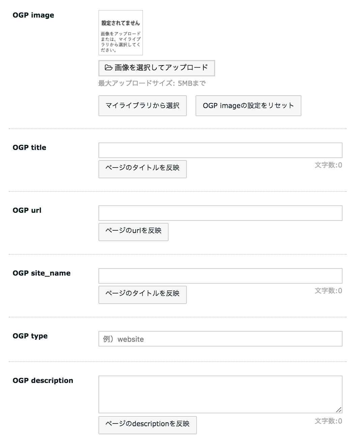Focus the OGP type field with website placeholder
Viewport: 354px width, 437px height.
pyautogui.click(x=220, y=339)
